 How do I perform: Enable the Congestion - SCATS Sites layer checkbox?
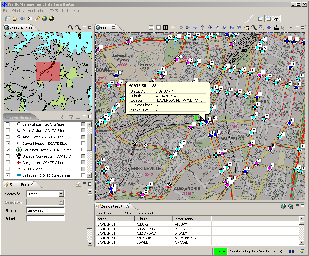coord(8,163)
